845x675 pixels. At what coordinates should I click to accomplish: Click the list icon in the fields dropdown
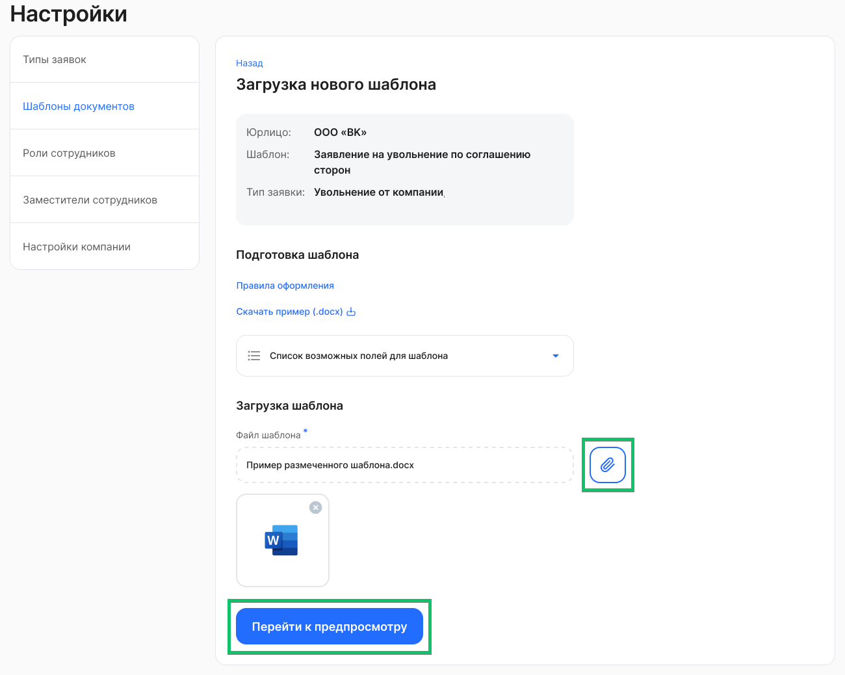(x=254, y=356)
